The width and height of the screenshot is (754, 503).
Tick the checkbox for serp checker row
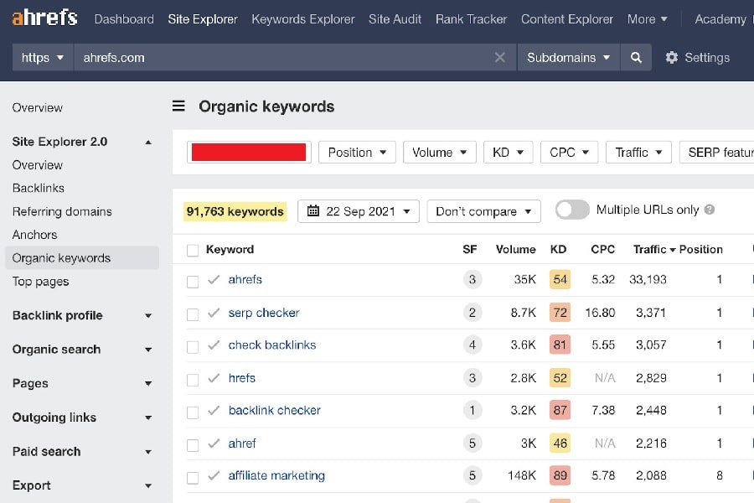tap(193, 314)
